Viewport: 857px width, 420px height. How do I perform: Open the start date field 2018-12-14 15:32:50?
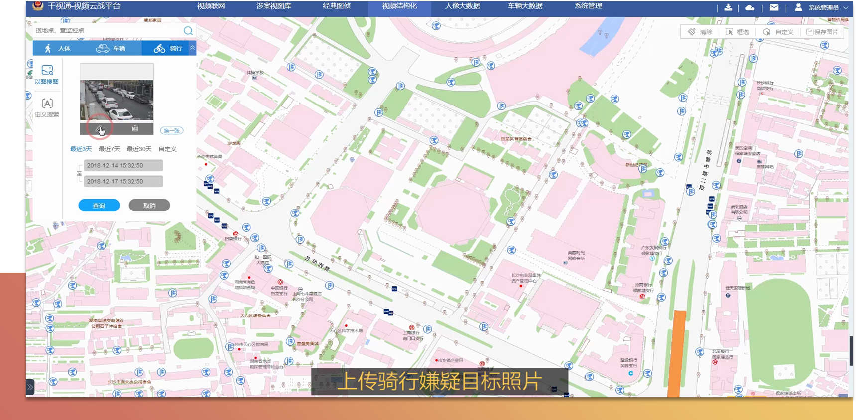(123, 165)
